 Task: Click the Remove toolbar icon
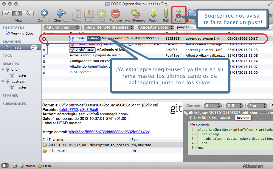coord(115,14)
